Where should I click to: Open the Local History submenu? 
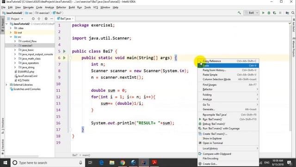(228, 148)
